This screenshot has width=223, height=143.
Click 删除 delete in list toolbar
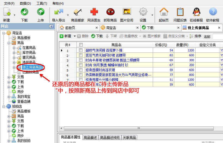point(83,36)
